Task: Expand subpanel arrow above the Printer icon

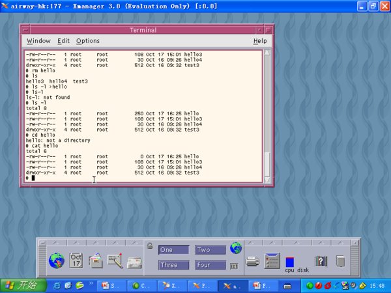Action: click(x=252, y=242)
